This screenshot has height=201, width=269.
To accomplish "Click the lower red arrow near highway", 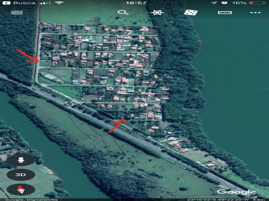I will [117, 125].
